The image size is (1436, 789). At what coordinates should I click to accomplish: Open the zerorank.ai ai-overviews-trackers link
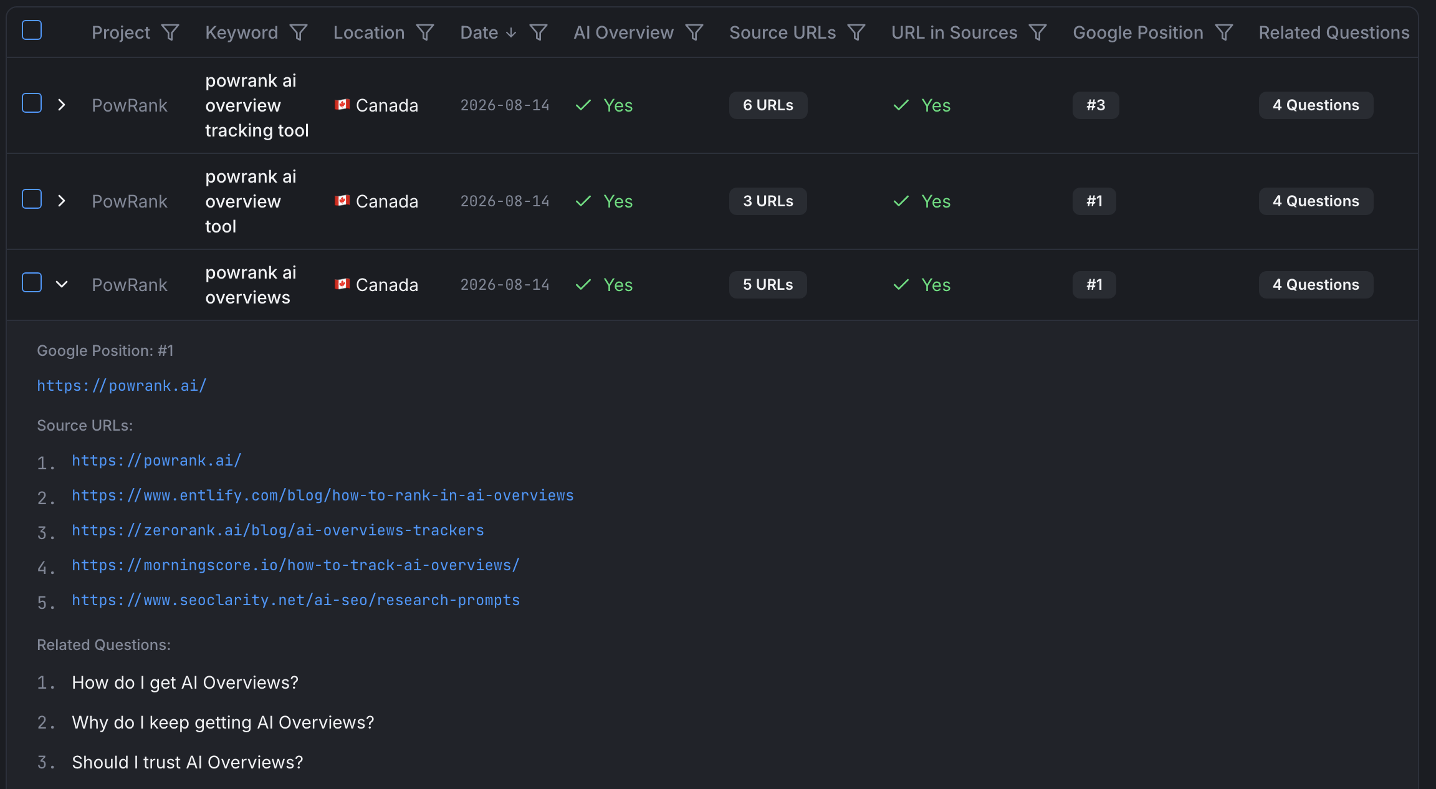click(278, 530)
